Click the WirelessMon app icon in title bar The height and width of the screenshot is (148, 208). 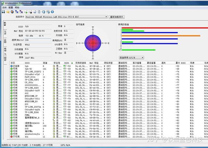coord(3,3)
